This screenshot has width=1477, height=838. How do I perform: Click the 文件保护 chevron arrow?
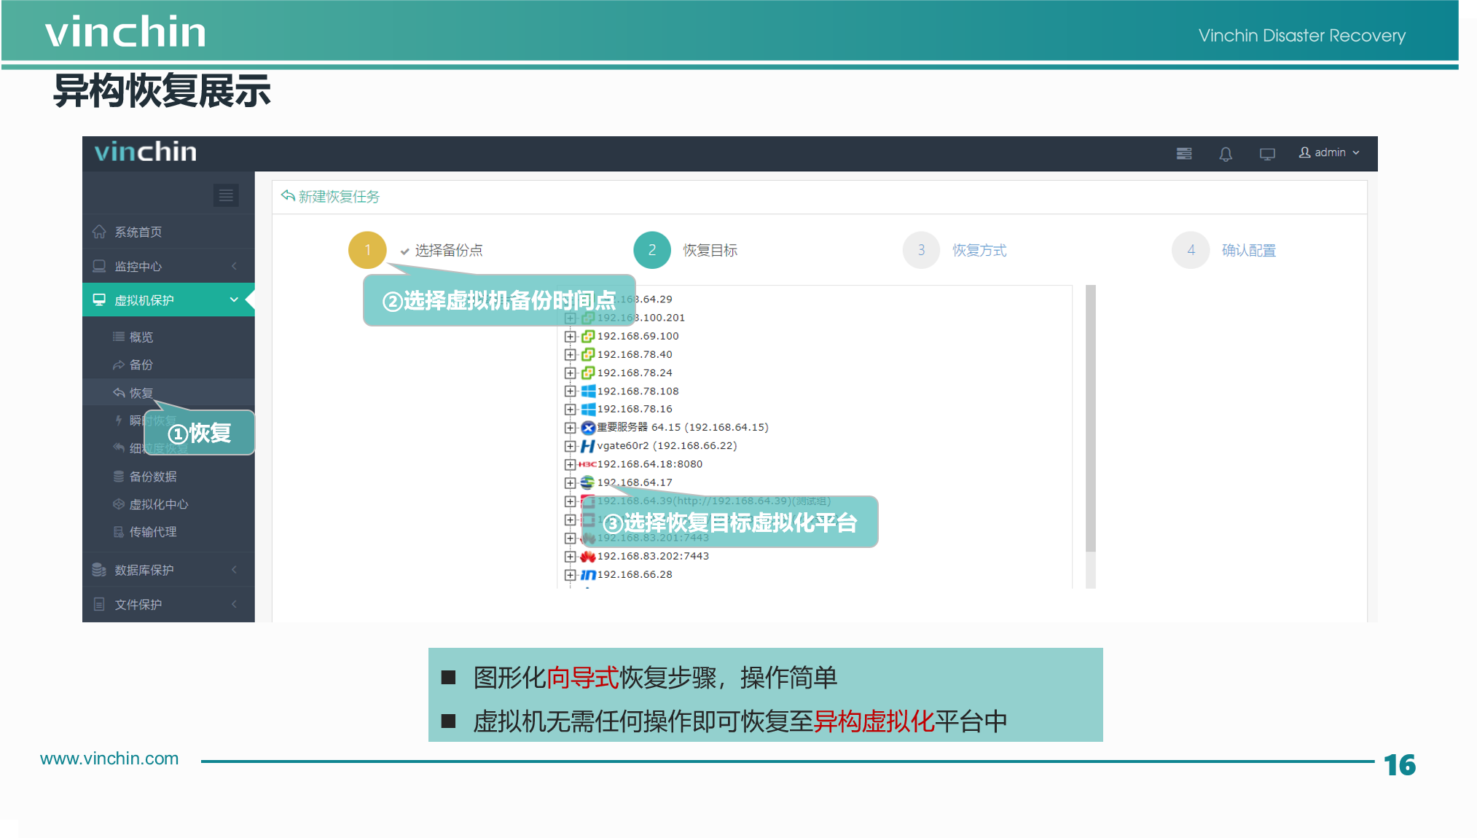pos(234,604)
